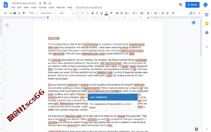
Task: Open the highlight color marker
Action: (x=111, y=13)
